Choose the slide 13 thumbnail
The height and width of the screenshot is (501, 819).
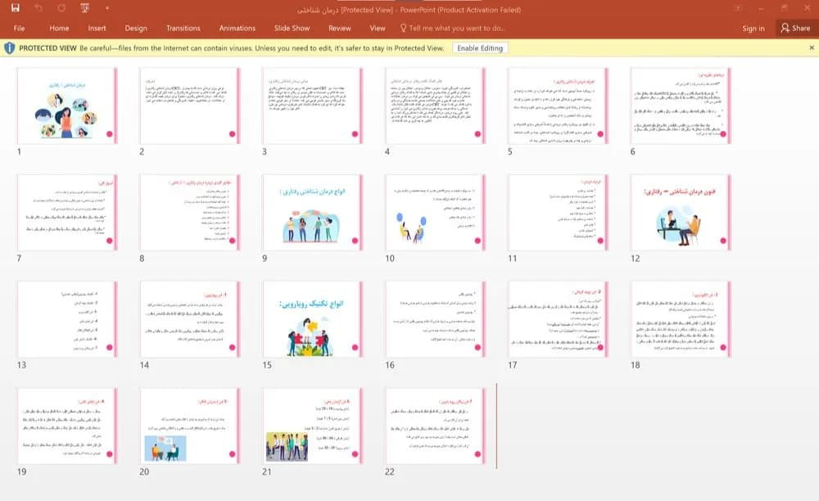(x=67, y=319)
